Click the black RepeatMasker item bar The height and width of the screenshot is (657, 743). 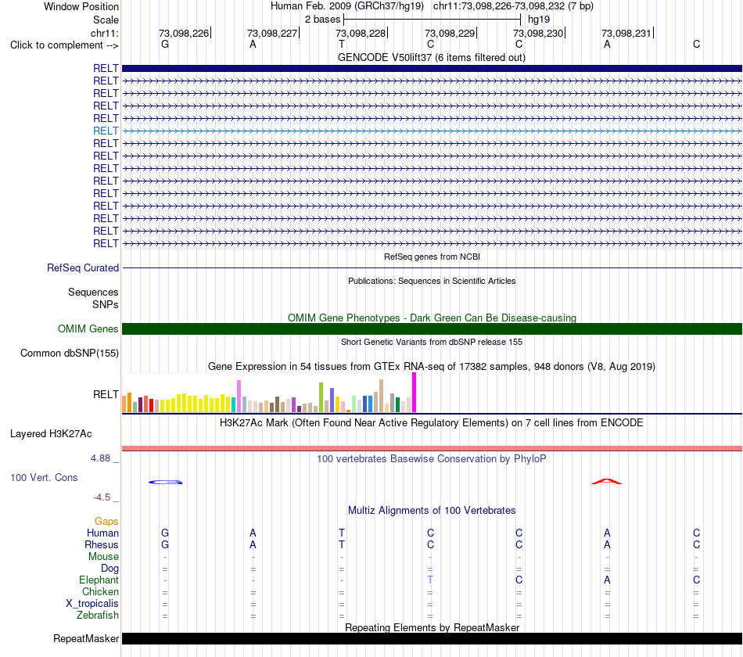coord(432,638)
